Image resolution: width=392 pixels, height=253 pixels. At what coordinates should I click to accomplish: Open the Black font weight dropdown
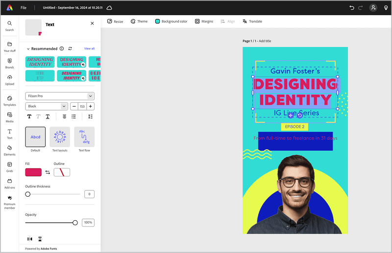point(47,106)
